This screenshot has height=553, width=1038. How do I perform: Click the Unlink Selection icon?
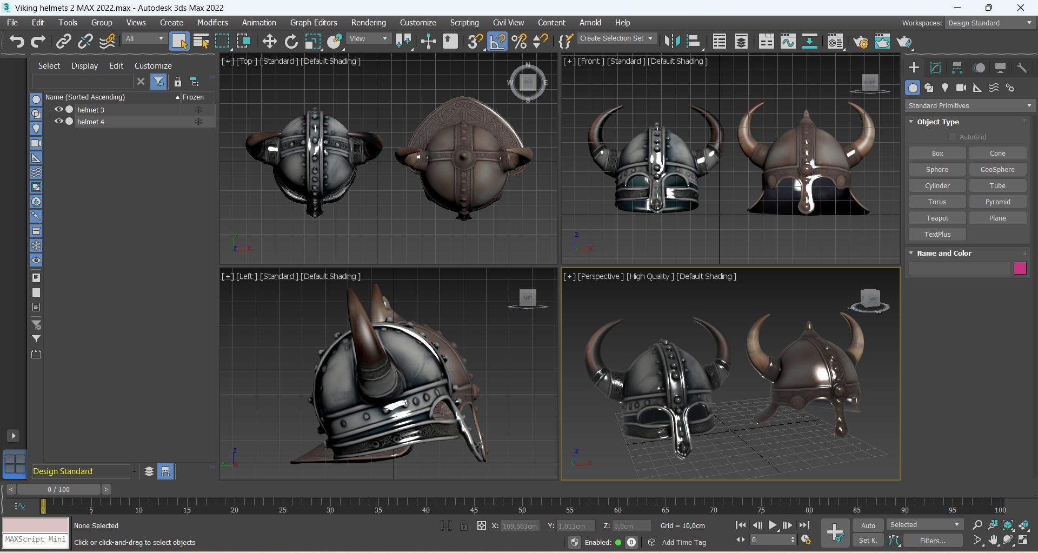tap(85, 41)
